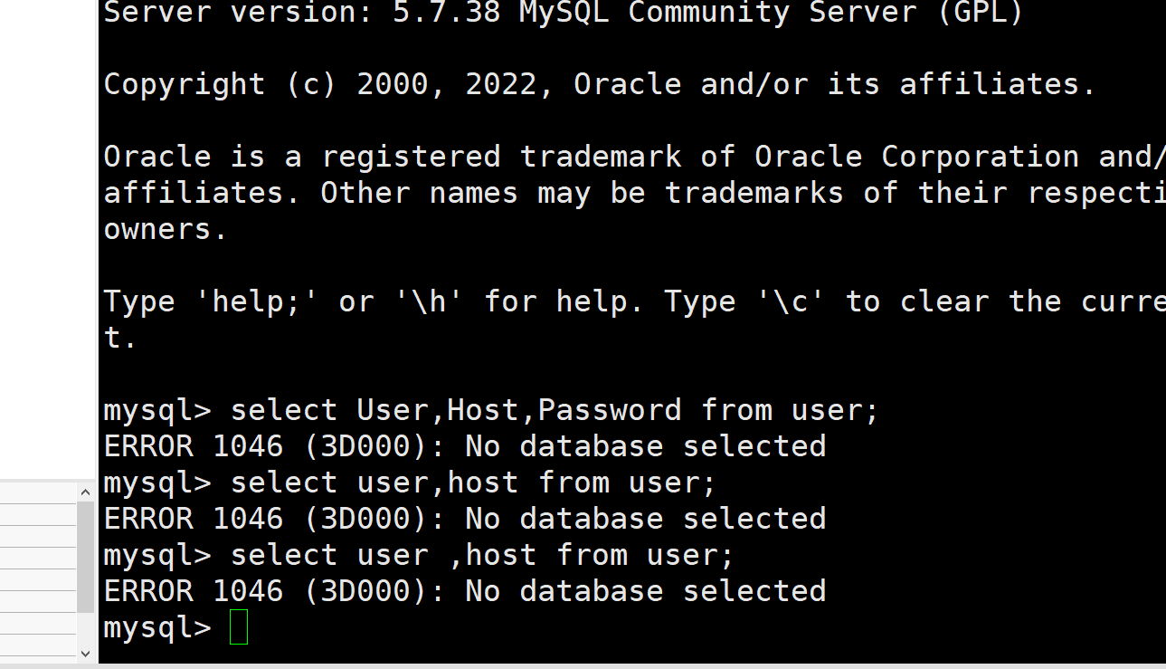Click 'Server version: 5.7.38' text line
The width and height of the screenshot is (1166, 669).
[302, 13]
